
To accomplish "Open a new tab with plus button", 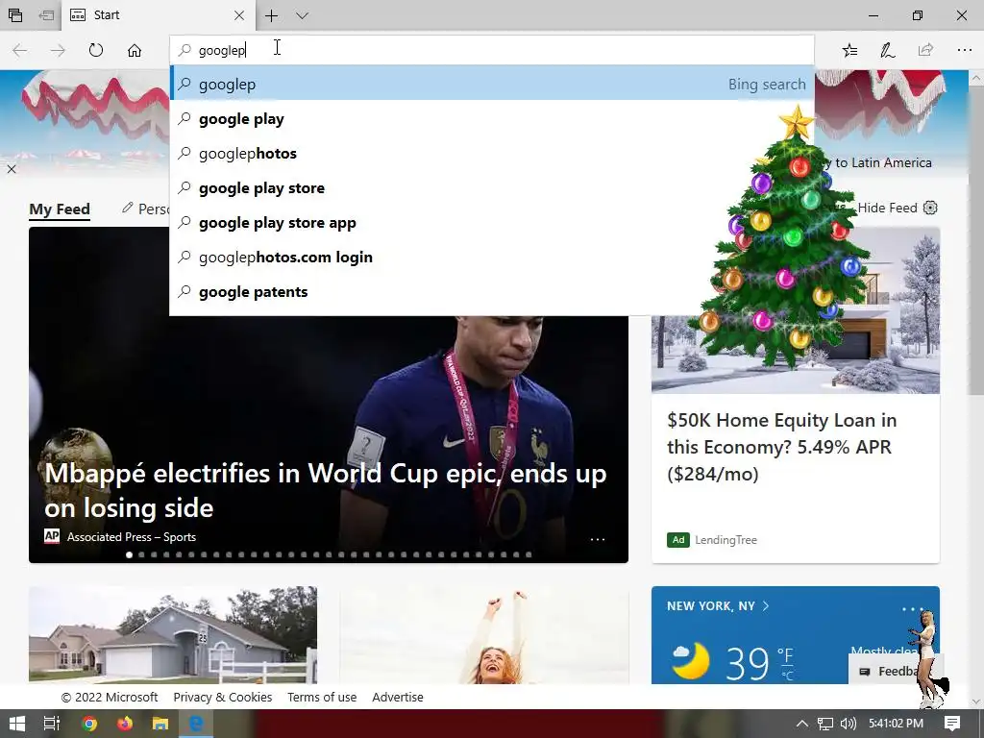I will [x=271, y=15].
